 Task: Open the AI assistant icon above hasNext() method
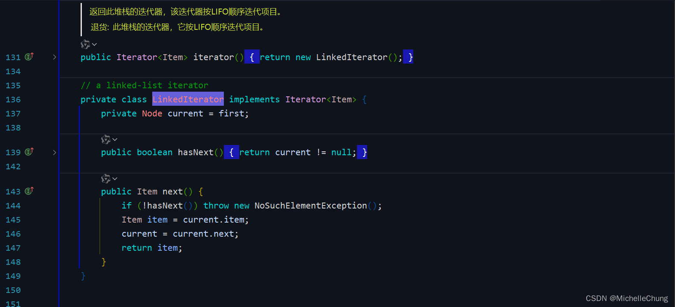coord(106,139)
